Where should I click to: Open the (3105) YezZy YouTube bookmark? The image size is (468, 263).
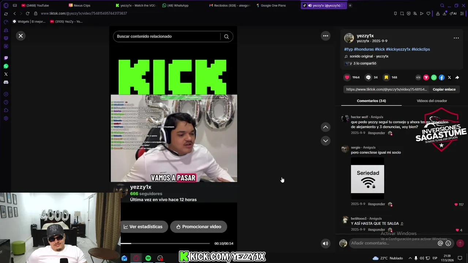pos(66,22)
